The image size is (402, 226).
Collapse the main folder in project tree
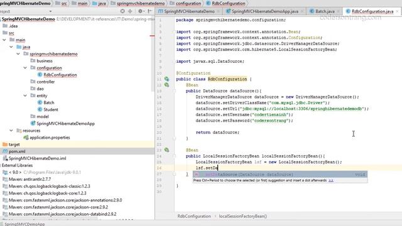point(4,40)
